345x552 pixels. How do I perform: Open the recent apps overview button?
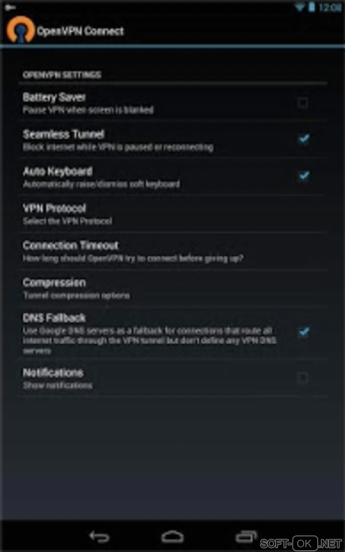tap(246, 536)
